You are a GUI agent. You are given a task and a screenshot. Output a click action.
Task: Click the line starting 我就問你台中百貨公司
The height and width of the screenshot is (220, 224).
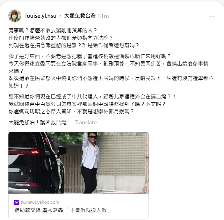(87, 104)
